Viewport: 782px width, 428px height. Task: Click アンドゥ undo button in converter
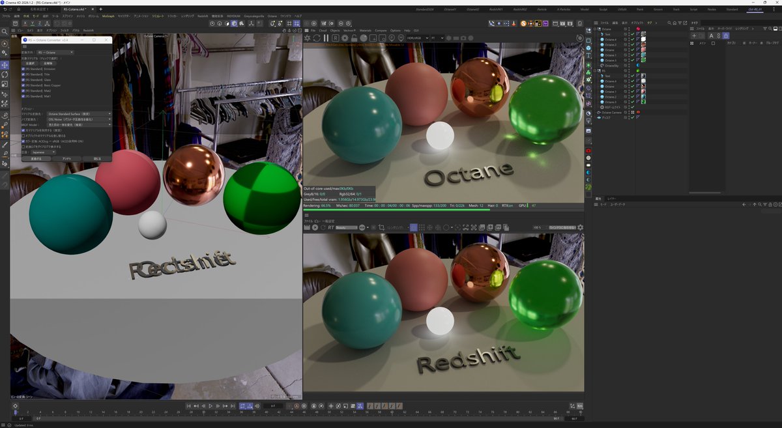tap(66, 158)
